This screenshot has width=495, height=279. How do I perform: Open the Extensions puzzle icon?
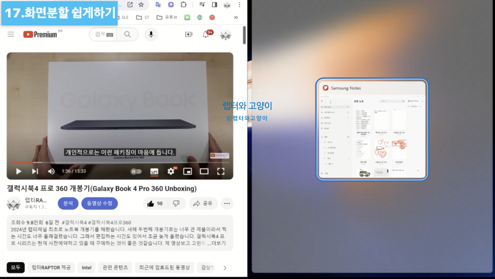(x=183, y=5)
